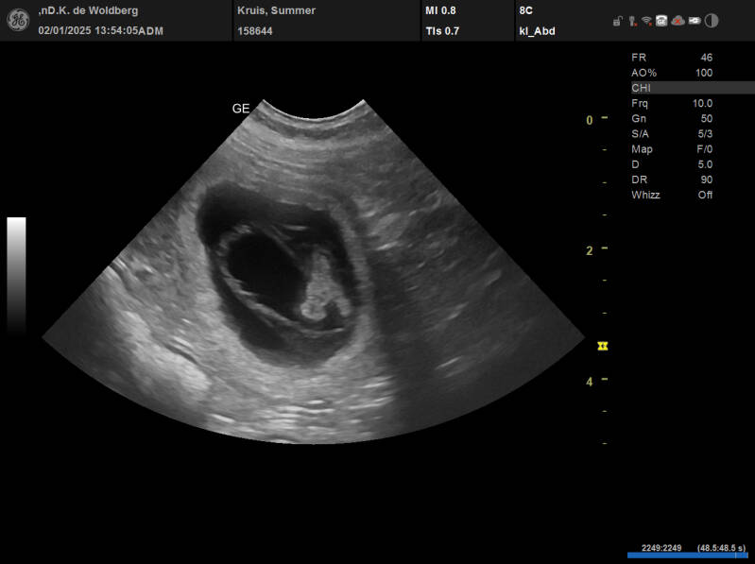The height and width of the screenshot is (564, 755).
Task: Select the 8C probe label
Action: [525, 10]
